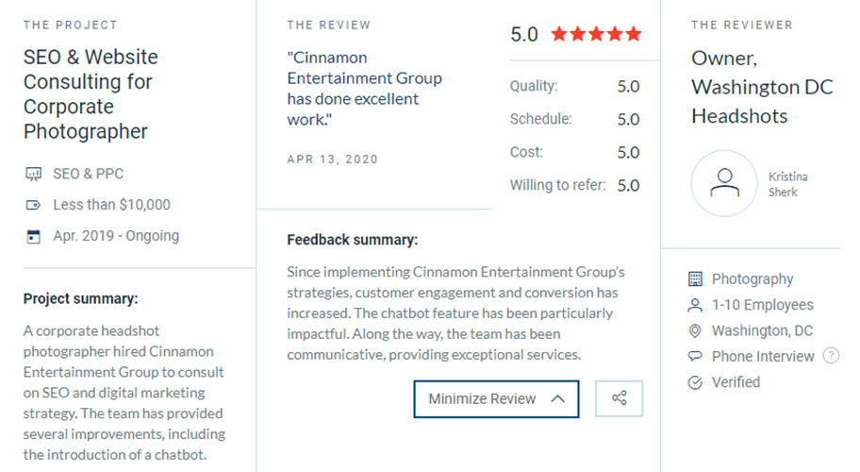
Task: Click the Washington, DC location pin icon
Action: (696, 331)
